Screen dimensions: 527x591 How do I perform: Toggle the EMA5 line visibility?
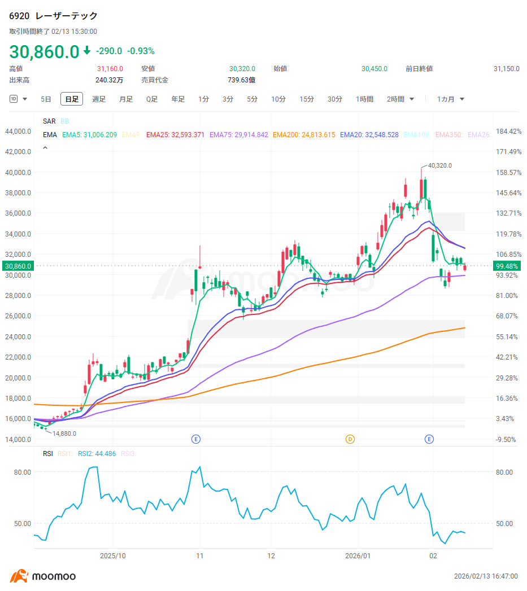pyautogui.click(x=89, y=135)
